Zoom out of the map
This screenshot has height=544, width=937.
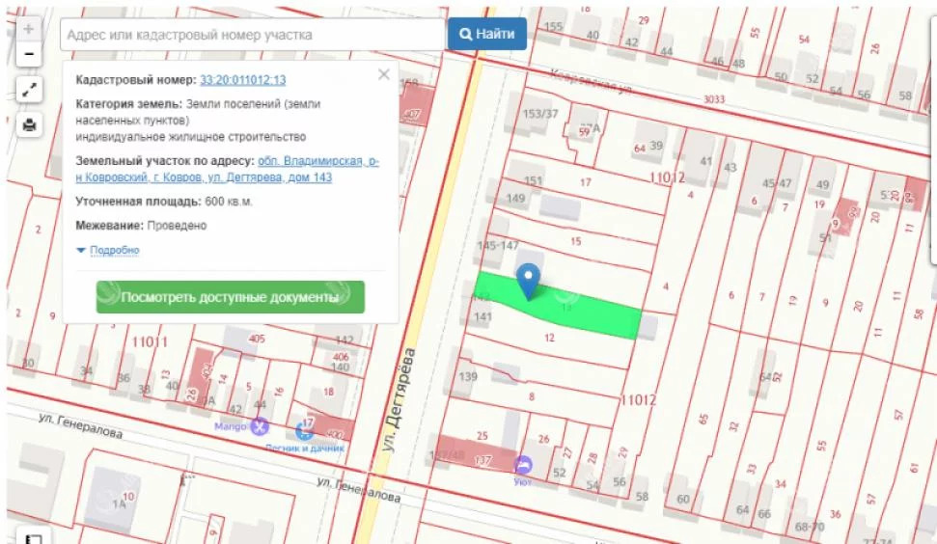tap(29, 54)
